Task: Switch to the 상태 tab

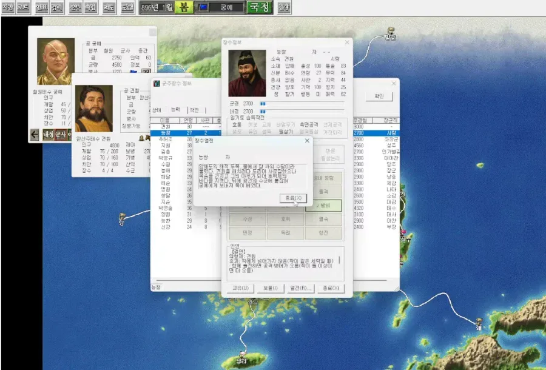Action: (x=157, y=110)
